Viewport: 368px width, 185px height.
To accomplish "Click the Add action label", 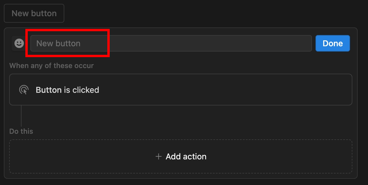I will tap(186, 156).
